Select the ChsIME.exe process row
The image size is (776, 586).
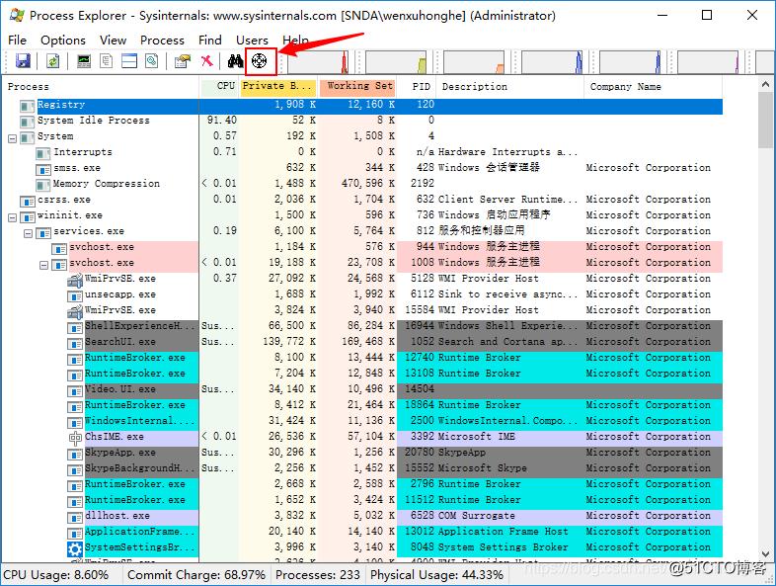pos(114,437)
